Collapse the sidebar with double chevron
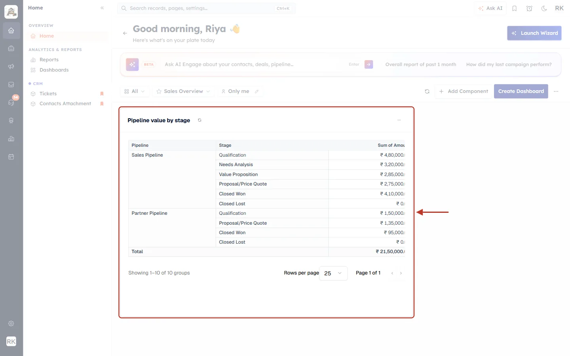The image size is (570, 356). [102, 8]
